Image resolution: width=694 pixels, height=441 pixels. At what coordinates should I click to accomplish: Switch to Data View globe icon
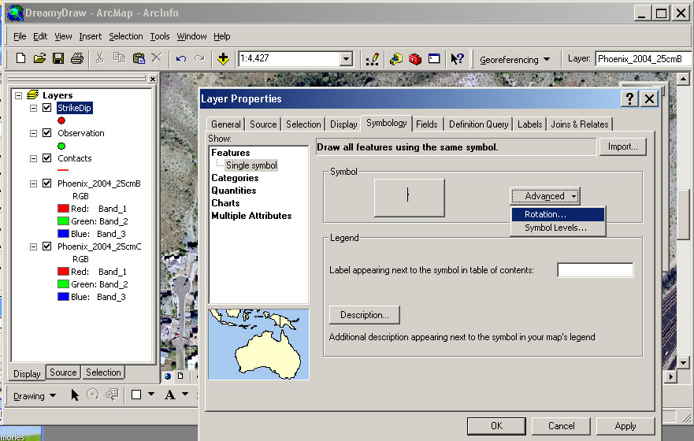[168, 376]
